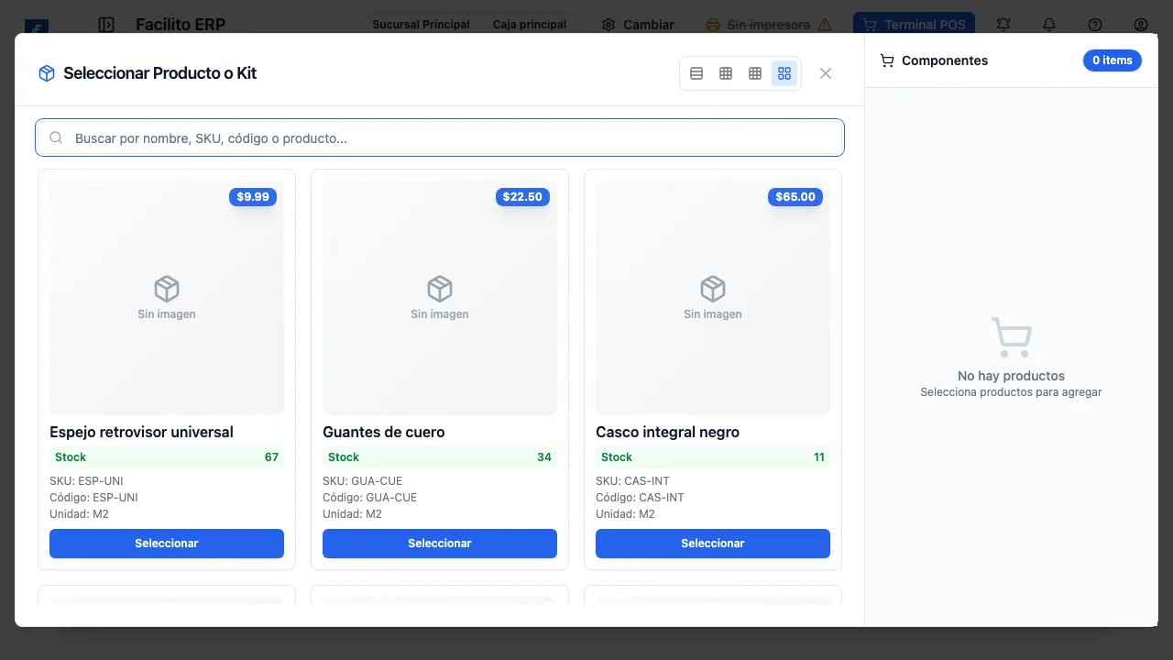Click the ringing bell alerts icon

click(1003, 25)
